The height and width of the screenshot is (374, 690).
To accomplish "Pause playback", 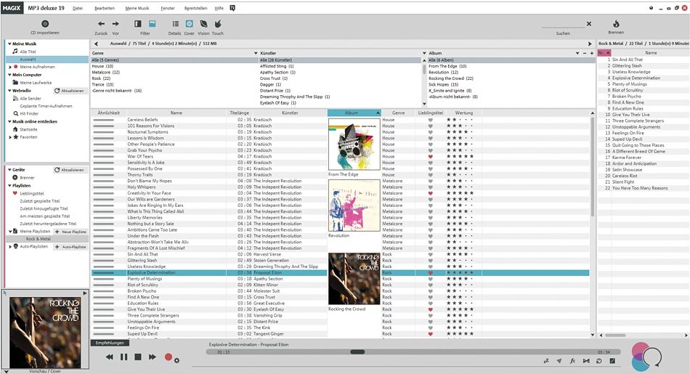I will (123, 357).
